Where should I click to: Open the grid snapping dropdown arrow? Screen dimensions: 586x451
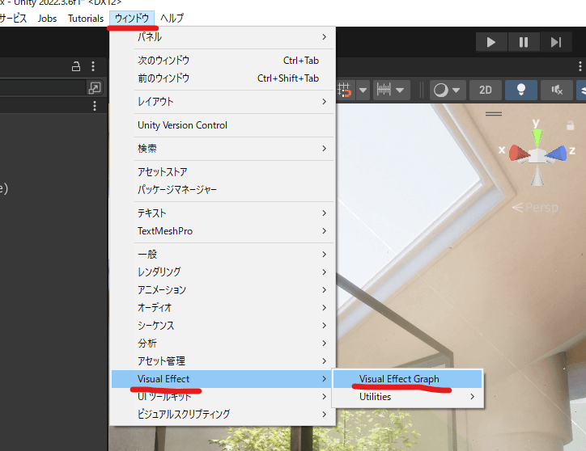[x=363, y=90]
